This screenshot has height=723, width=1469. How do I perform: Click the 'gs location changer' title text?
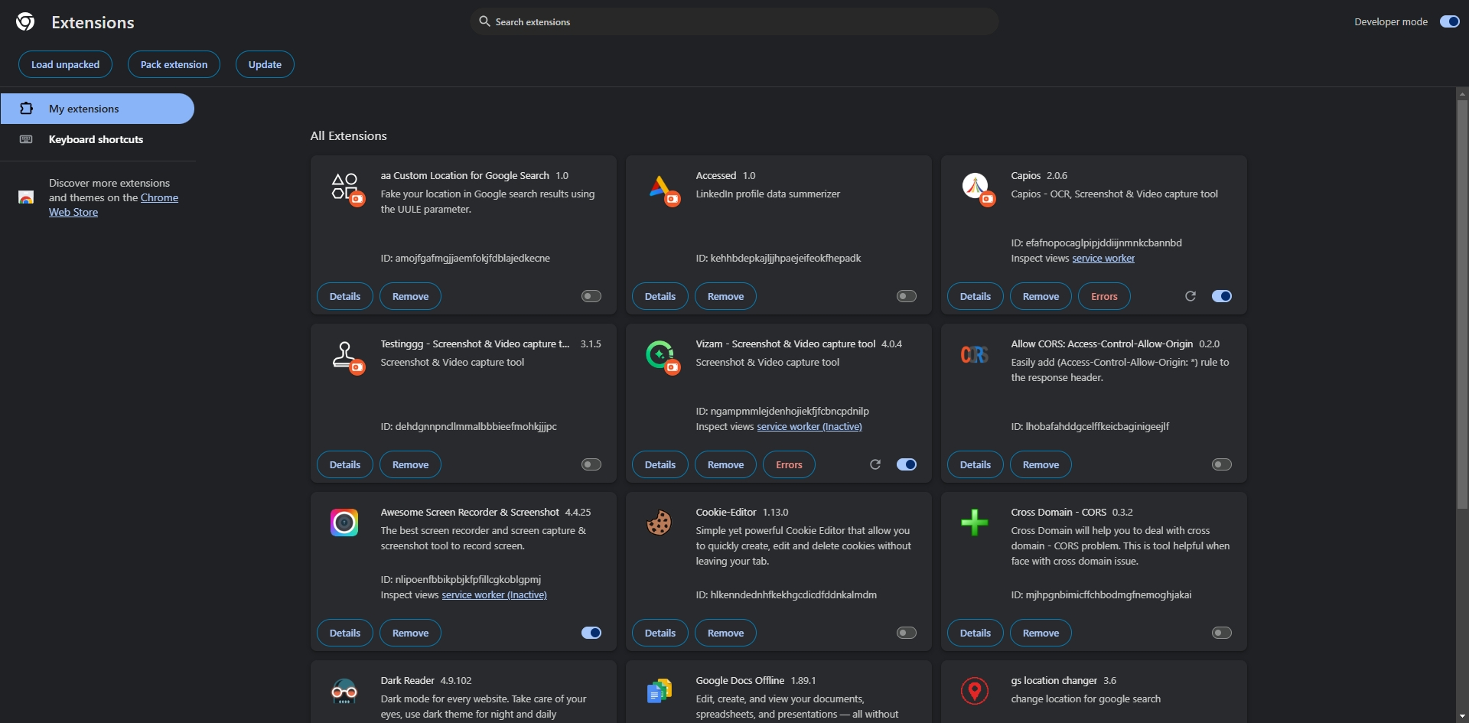point(1054,681)
